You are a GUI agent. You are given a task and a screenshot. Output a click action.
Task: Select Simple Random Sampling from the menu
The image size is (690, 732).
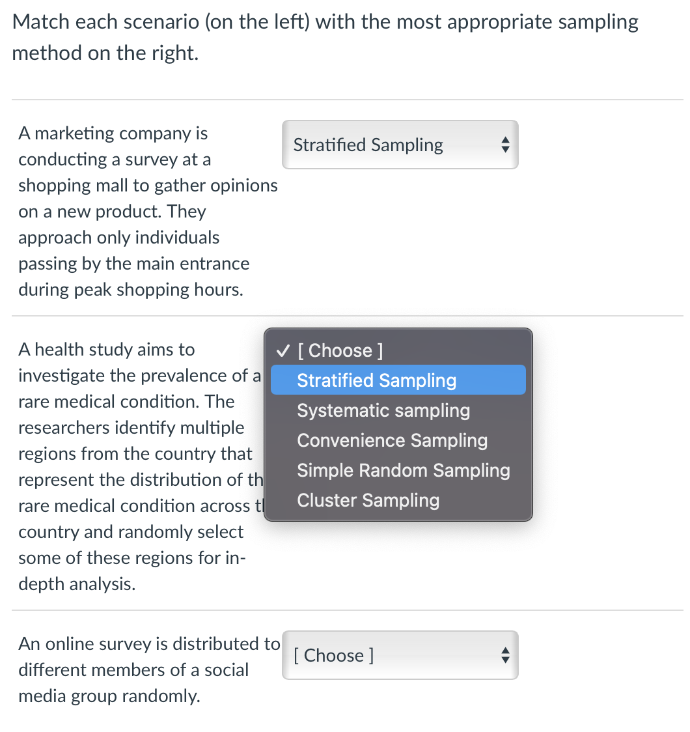click(x=404, y=470)
